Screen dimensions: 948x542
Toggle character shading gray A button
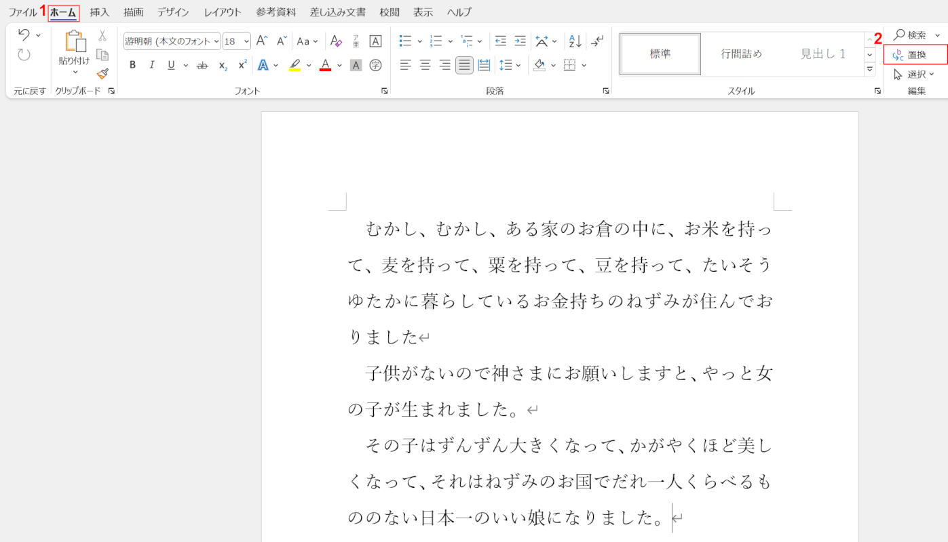point(356,65)
